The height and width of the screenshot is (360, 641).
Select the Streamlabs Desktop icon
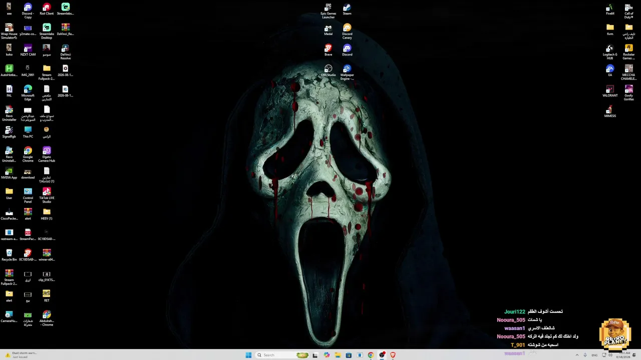47,31
